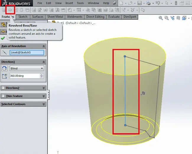Click the green OK checkmark
The image size is (192, 154).
[3, 38]
